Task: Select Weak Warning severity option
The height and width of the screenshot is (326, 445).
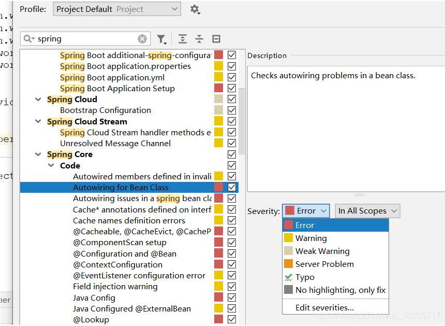Action: tap(322, 251)
